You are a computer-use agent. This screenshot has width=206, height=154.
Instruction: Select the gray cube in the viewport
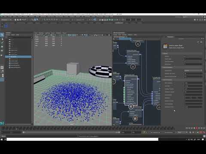73,68
